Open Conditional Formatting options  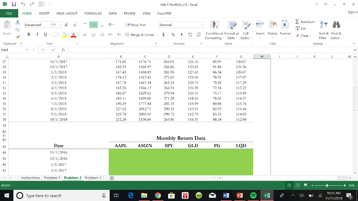[214, 30]
